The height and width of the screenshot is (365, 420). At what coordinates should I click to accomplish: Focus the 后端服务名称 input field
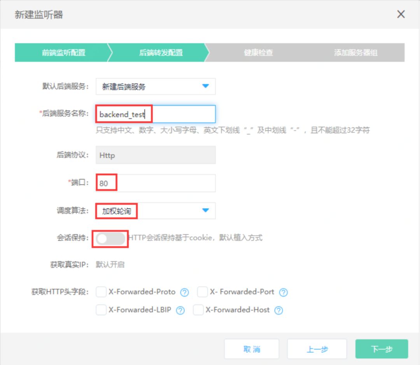(x=156, y=114)
